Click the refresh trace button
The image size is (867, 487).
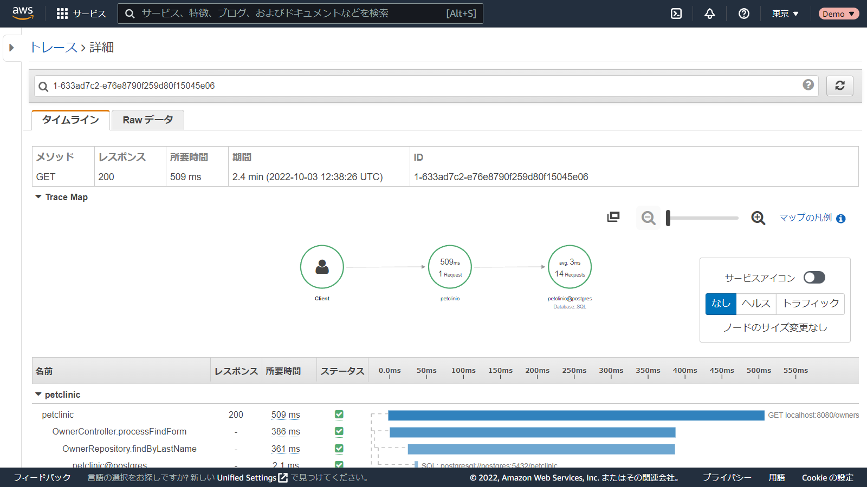coord(839,85)
